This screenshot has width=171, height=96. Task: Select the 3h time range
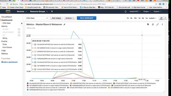coord(131,18)
